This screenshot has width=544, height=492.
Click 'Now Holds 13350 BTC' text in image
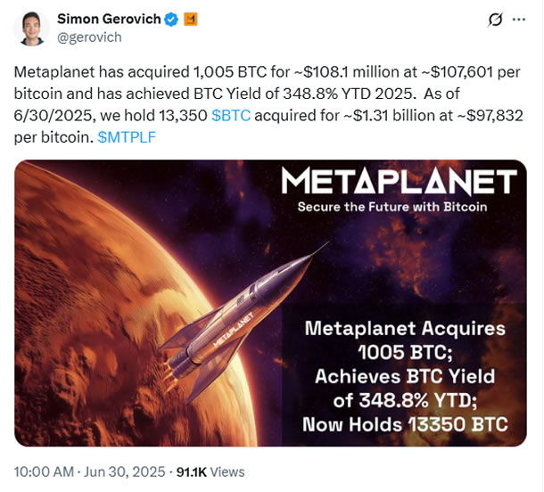[405, 424]
